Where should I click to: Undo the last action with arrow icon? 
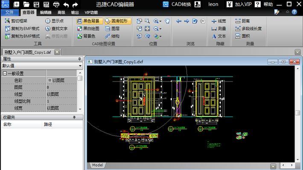(66, 4)
